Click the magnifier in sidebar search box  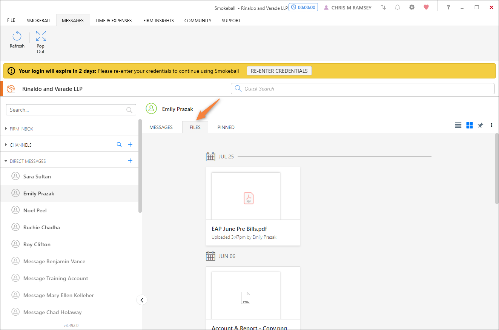(x=129, y=110)
